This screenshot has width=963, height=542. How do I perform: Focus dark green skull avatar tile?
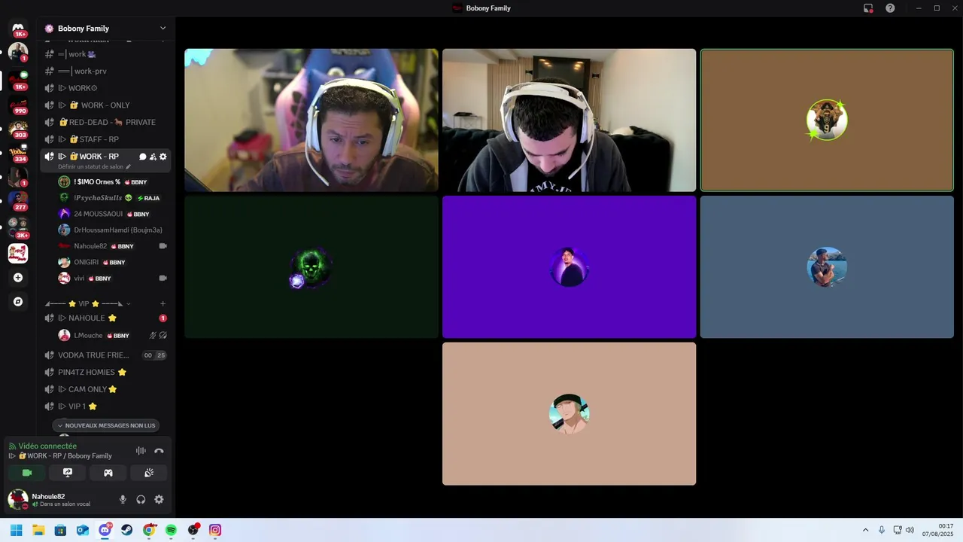(311, 267)
